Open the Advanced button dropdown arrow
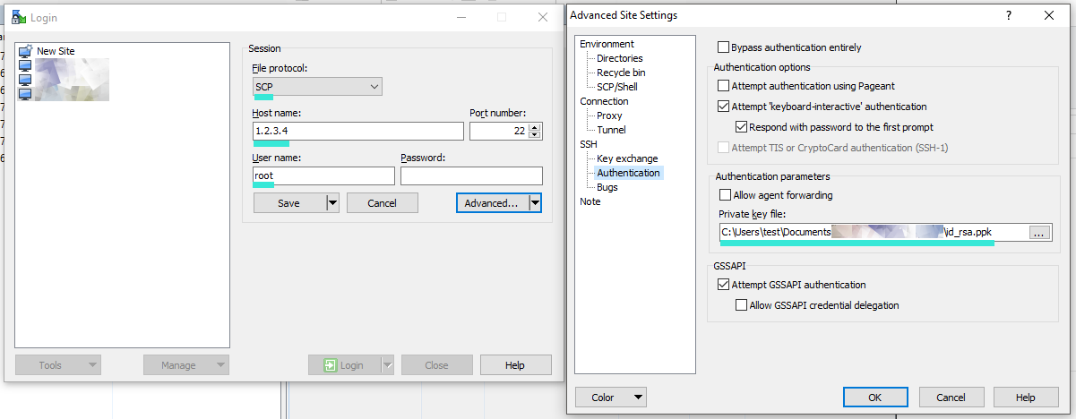 tap(535, 203)
